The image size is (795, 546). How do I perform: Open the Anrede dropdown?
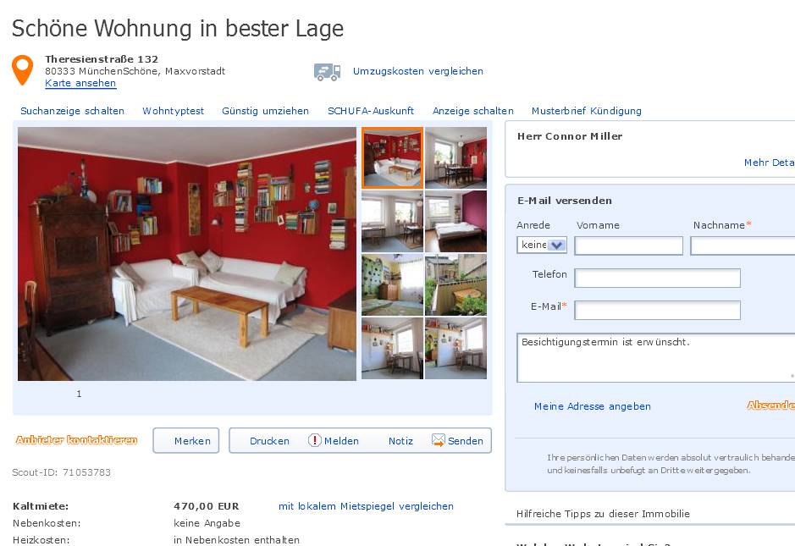(x=542, y=245)
